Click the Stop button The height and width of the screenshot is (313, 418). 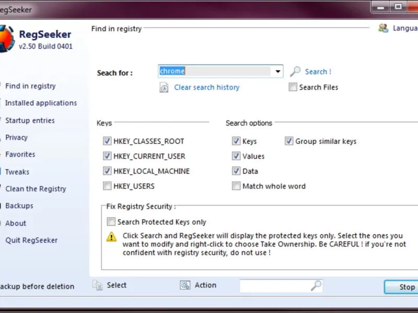(x=401, y=287)
